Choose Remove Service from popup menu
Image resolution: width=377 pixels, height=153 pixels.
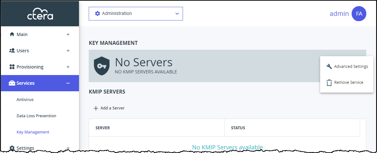coord(347,83)
